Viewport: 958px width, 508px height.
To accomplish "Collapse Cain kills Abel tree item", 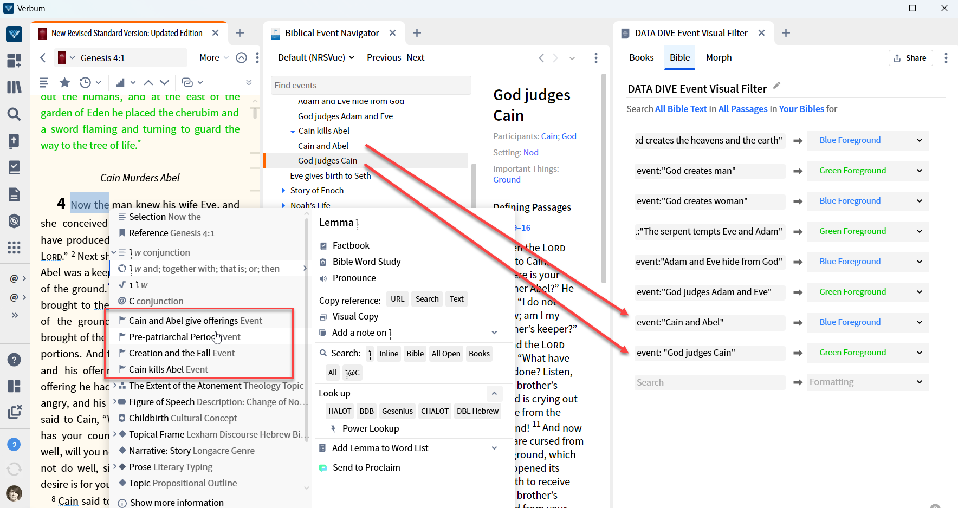I will click(293, 131).
